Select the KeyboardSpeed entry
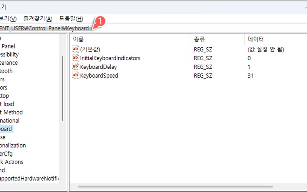 pyautogui.click(x=99, y=76)
